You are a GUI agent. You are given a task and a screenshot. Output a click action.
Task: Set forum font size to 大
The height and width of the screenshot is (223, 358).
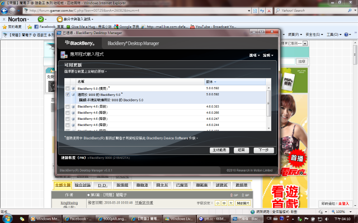click(231, 203)
